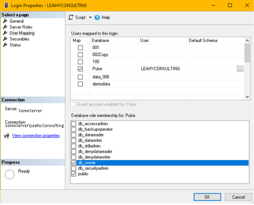The image size is (254, 205).
Task: Check the Map box for demodata
Action: tap(80, 84)
